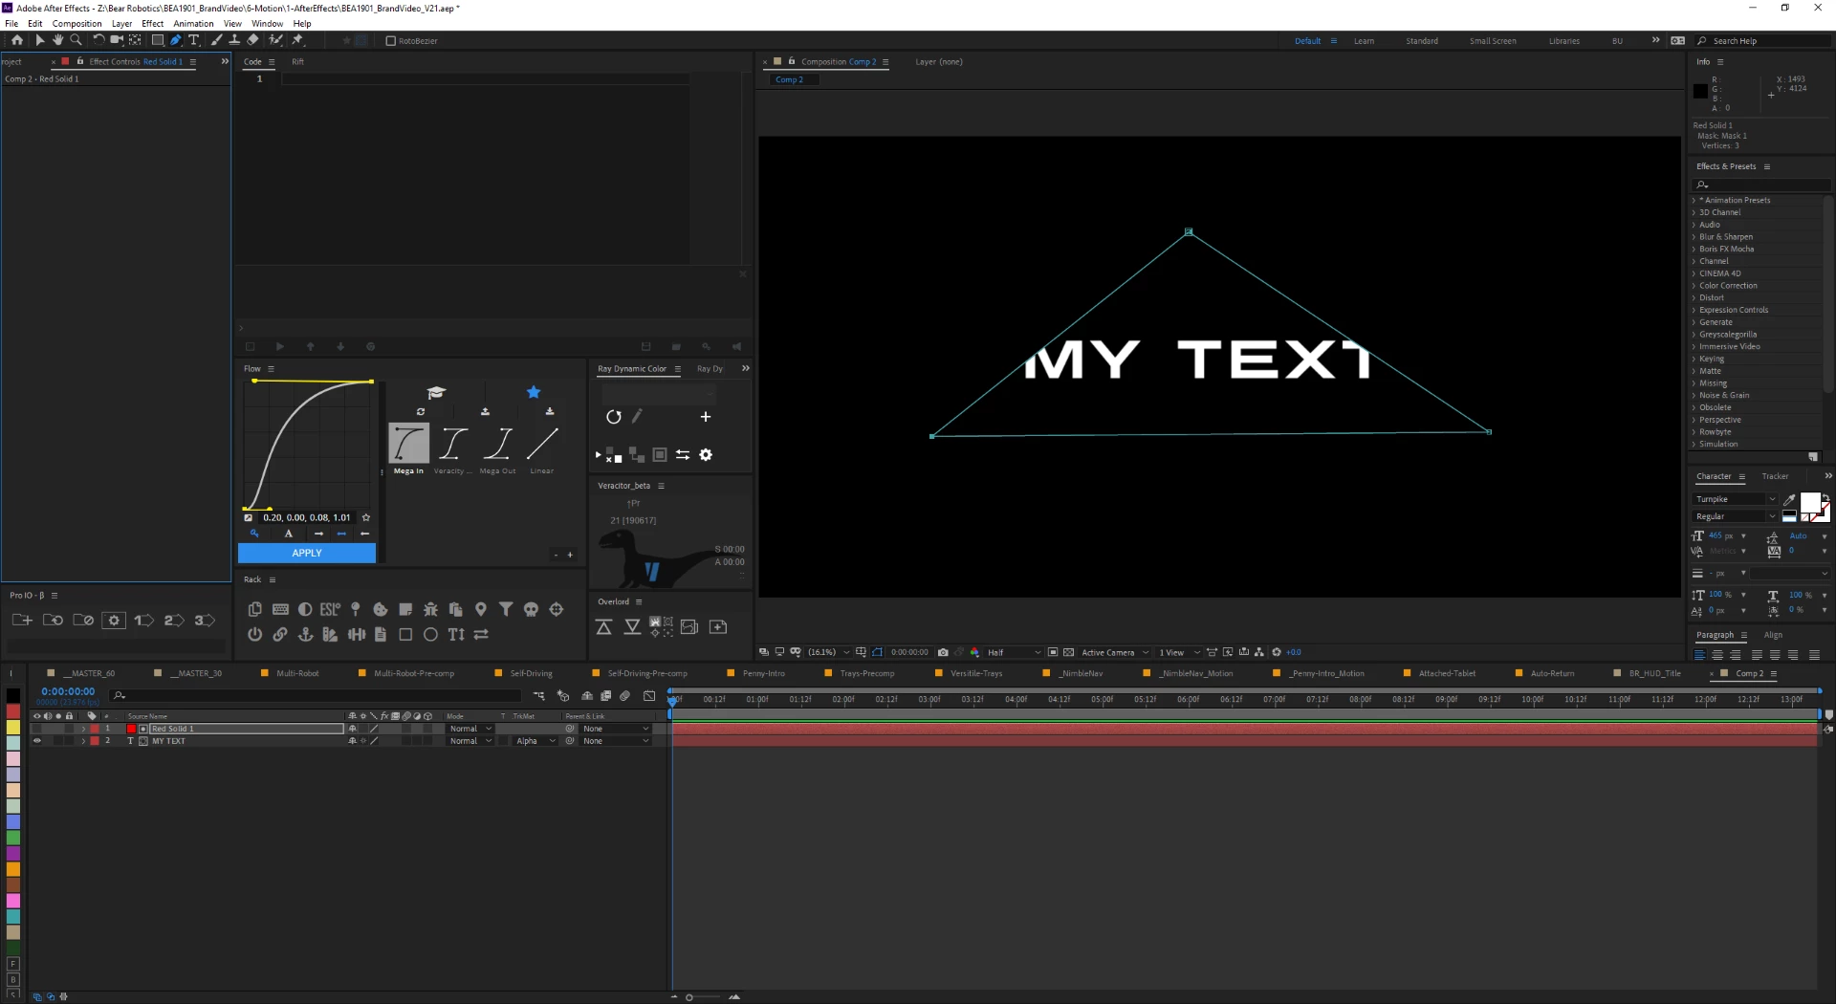Viewport: 1836px width, 1004px height.
Task: Select the Hand tool in the toolbar
Action: (x=58, y=40)
